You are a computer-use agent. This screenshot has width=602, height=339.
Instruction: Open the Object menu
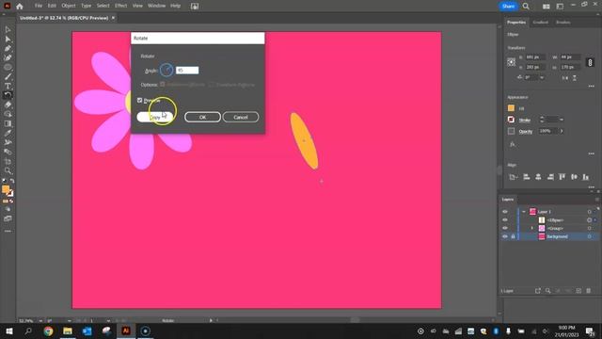(x=69, y=6)
